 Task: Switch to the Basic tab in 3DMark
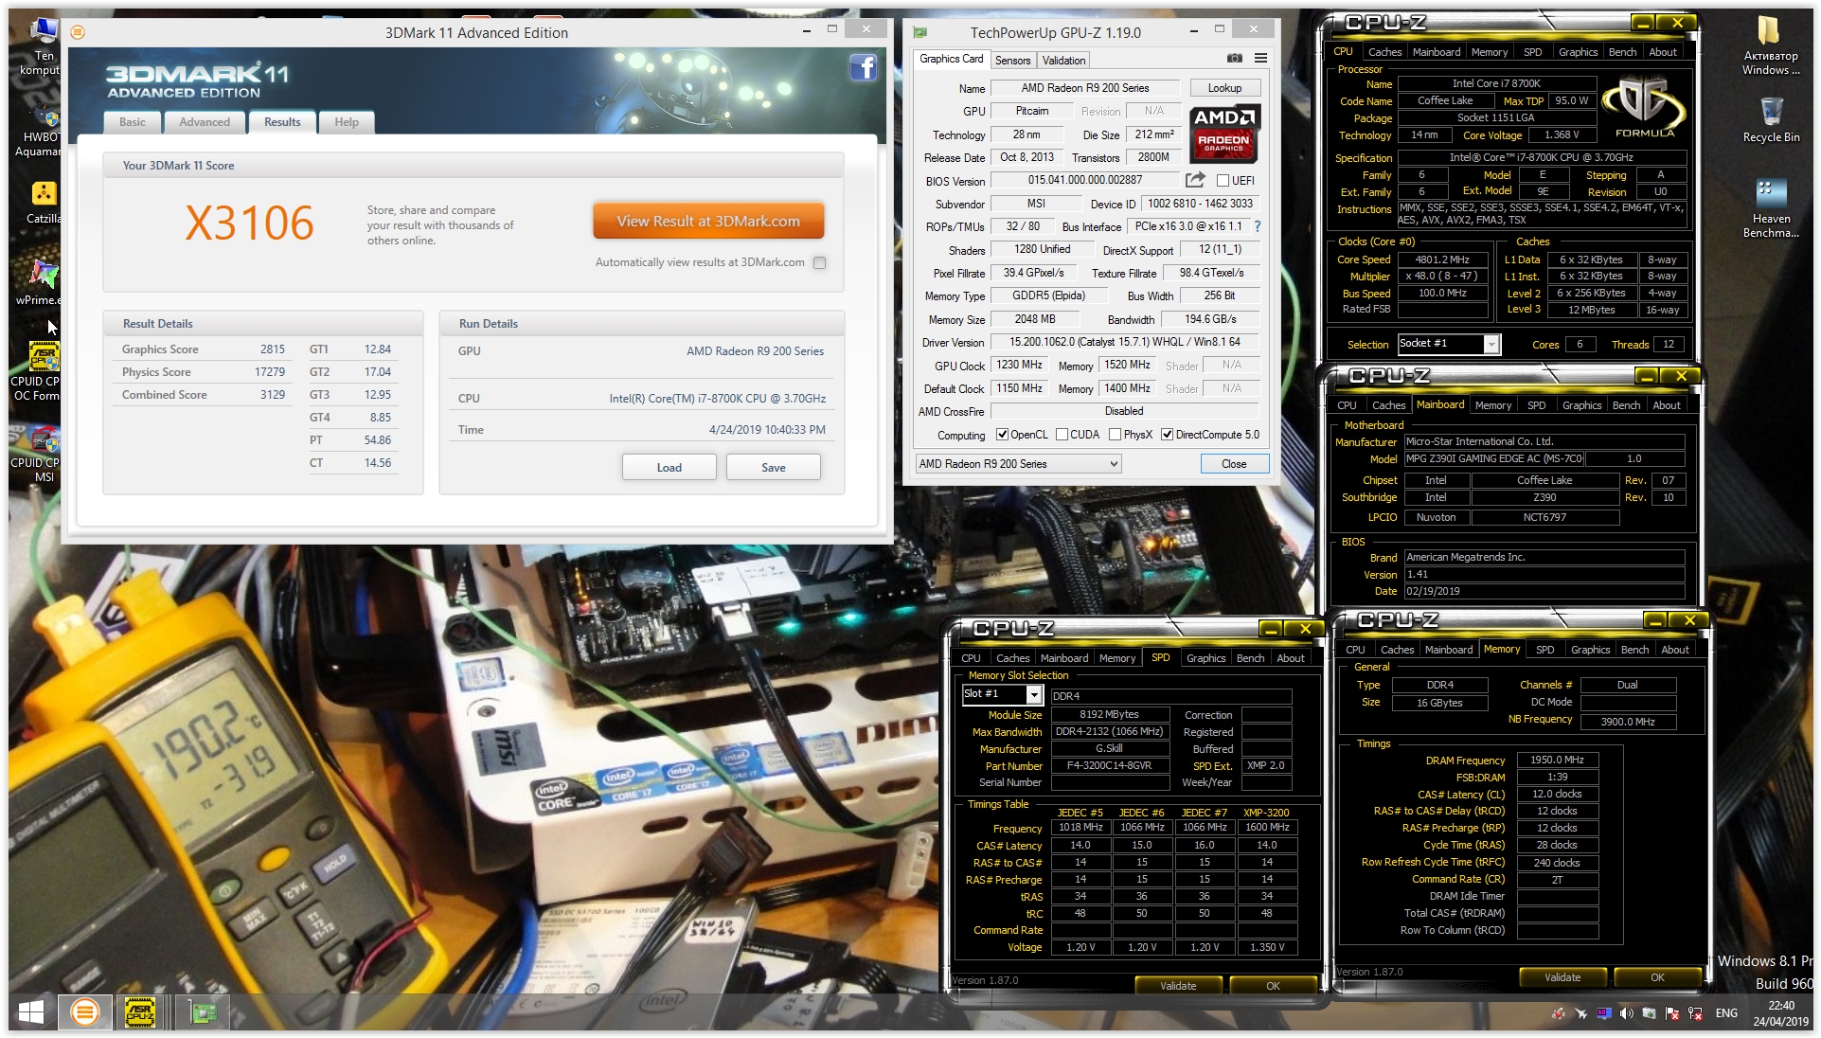132,122
